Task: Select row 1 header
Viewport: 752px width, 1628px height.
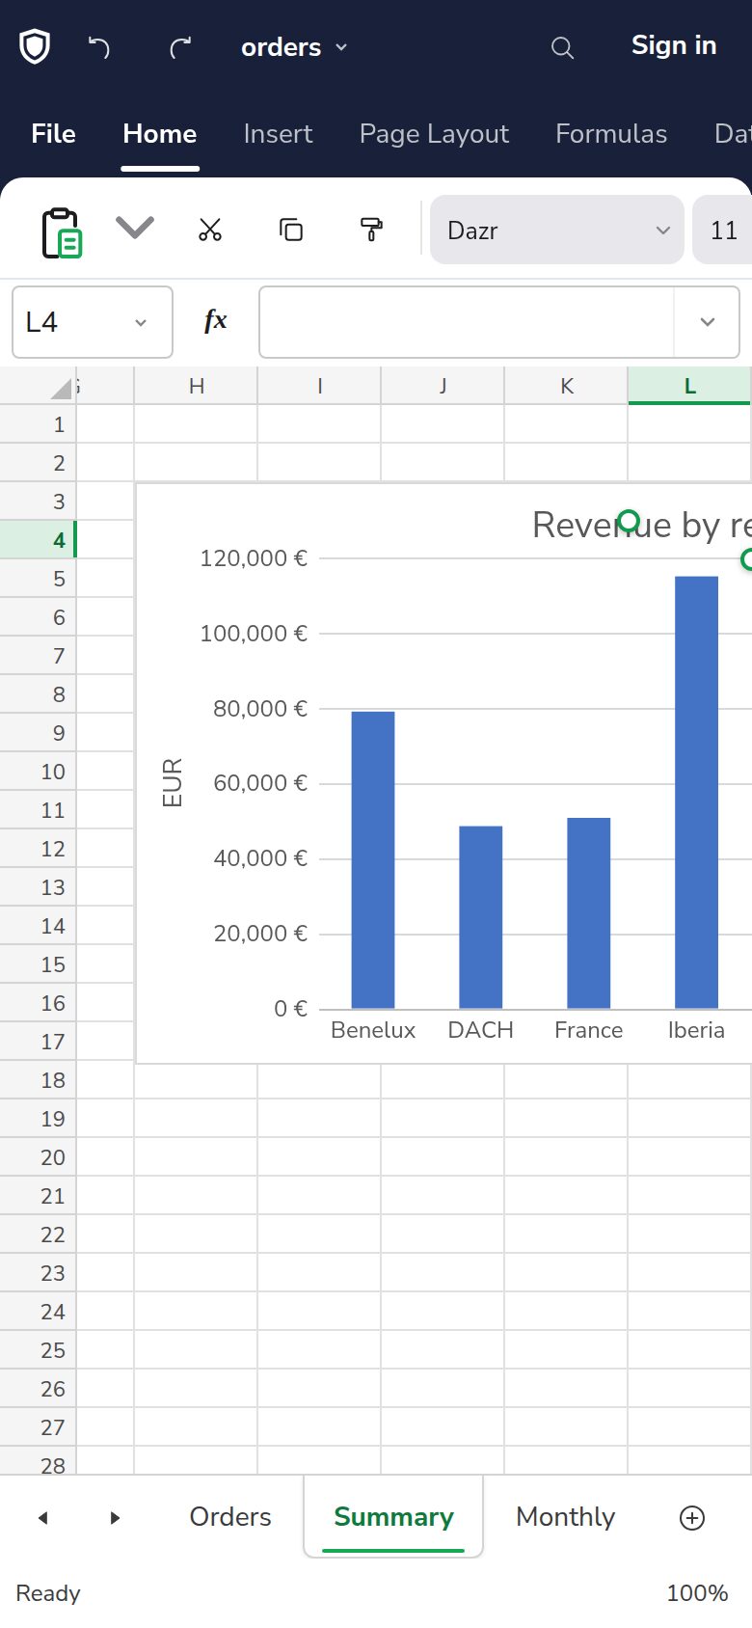Action: 38,424
